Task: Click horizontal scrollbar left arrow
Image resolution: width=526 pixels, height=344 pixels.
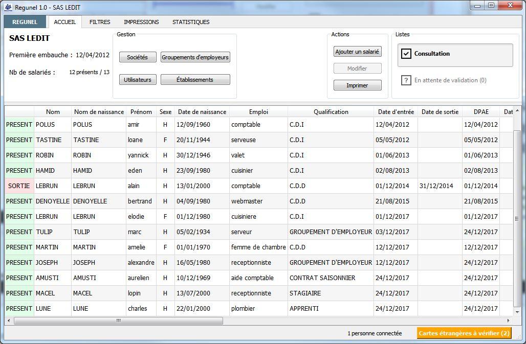Action: [9, 320]
